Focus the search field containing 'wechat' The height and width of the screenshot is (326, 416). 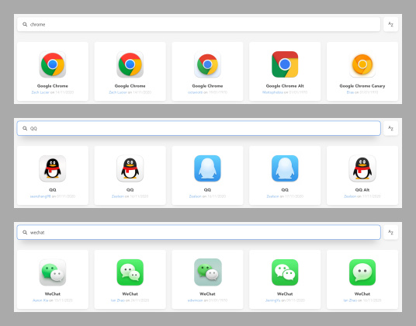point(199,232)
